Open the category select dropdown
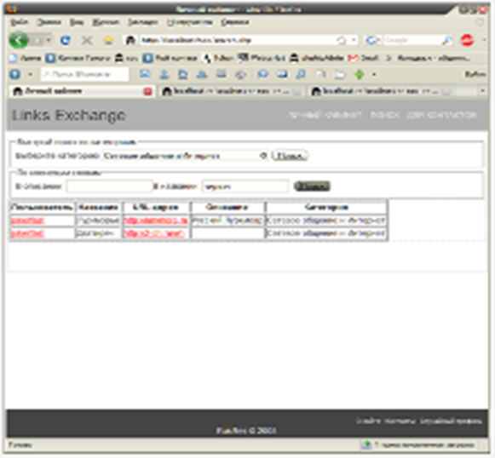 (x=185, y=156)
